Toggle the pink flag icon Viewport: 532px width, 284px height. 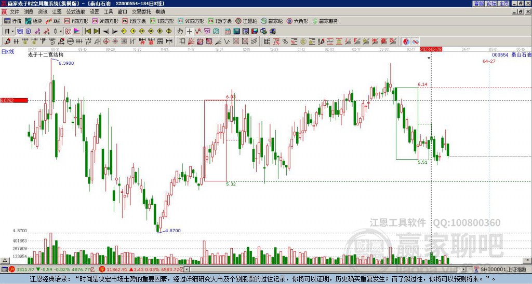click(77, 32)
